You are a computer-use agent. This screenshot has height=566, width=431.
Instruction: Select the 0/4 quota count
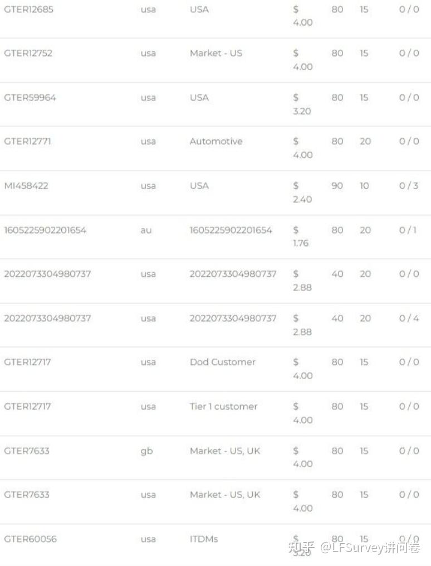pyautogui.click(x=409, y=318)
